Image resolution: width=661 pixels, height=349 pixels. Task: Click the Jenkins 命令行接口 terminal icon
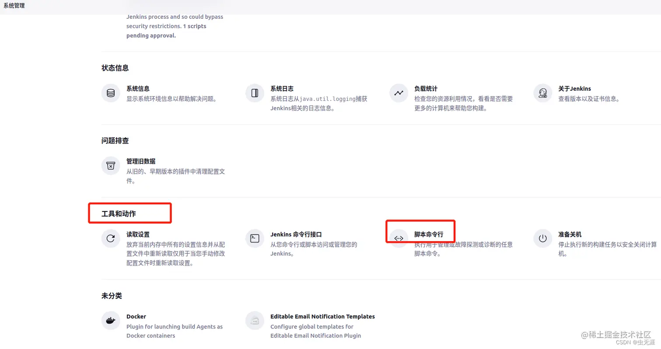coord(254,238)
